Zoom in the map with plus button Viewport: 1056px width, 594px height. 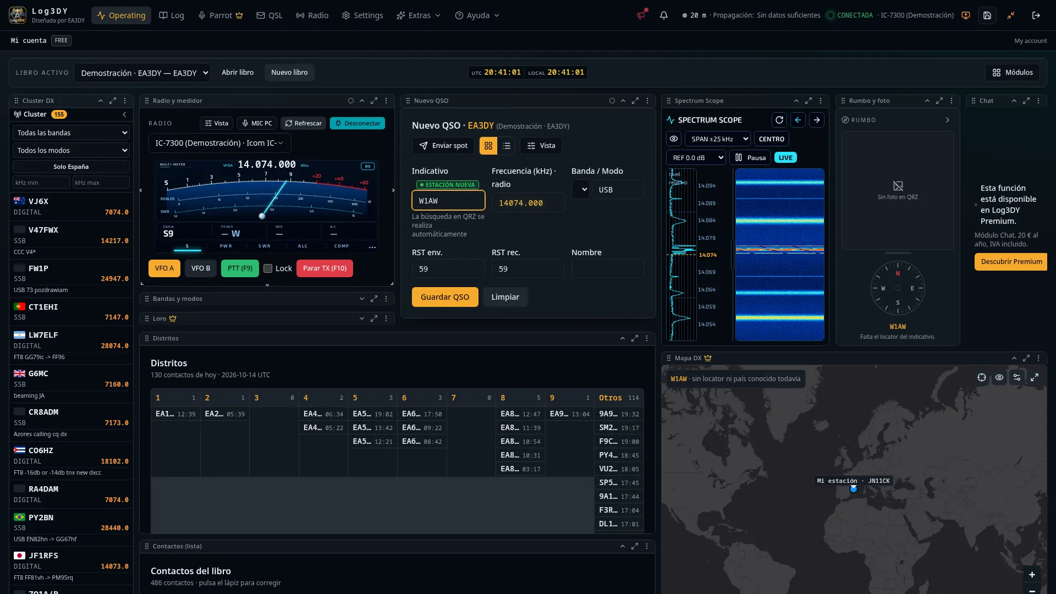point(1032,575)
